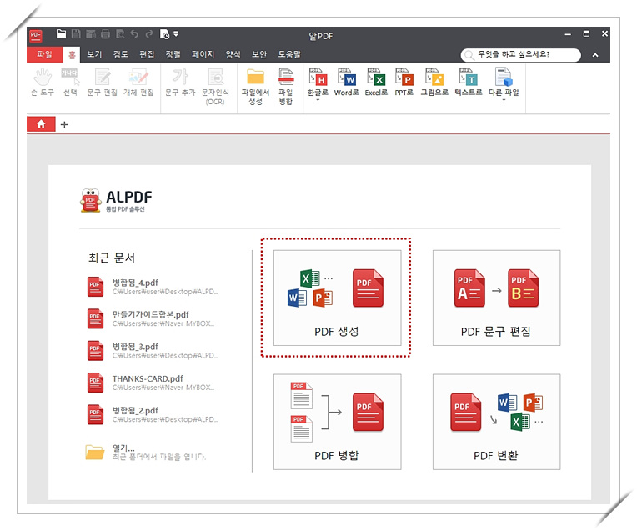This screenshot has width=637, height=531.
Task: Convert to Excel로 icon
Action: (x=376, y=83)
